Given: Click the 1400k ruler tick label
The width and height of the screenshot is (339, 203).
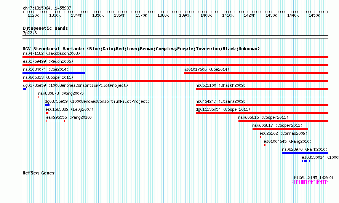Looking at the screenshot, I should pyautogui.click(x=206, y=15).
